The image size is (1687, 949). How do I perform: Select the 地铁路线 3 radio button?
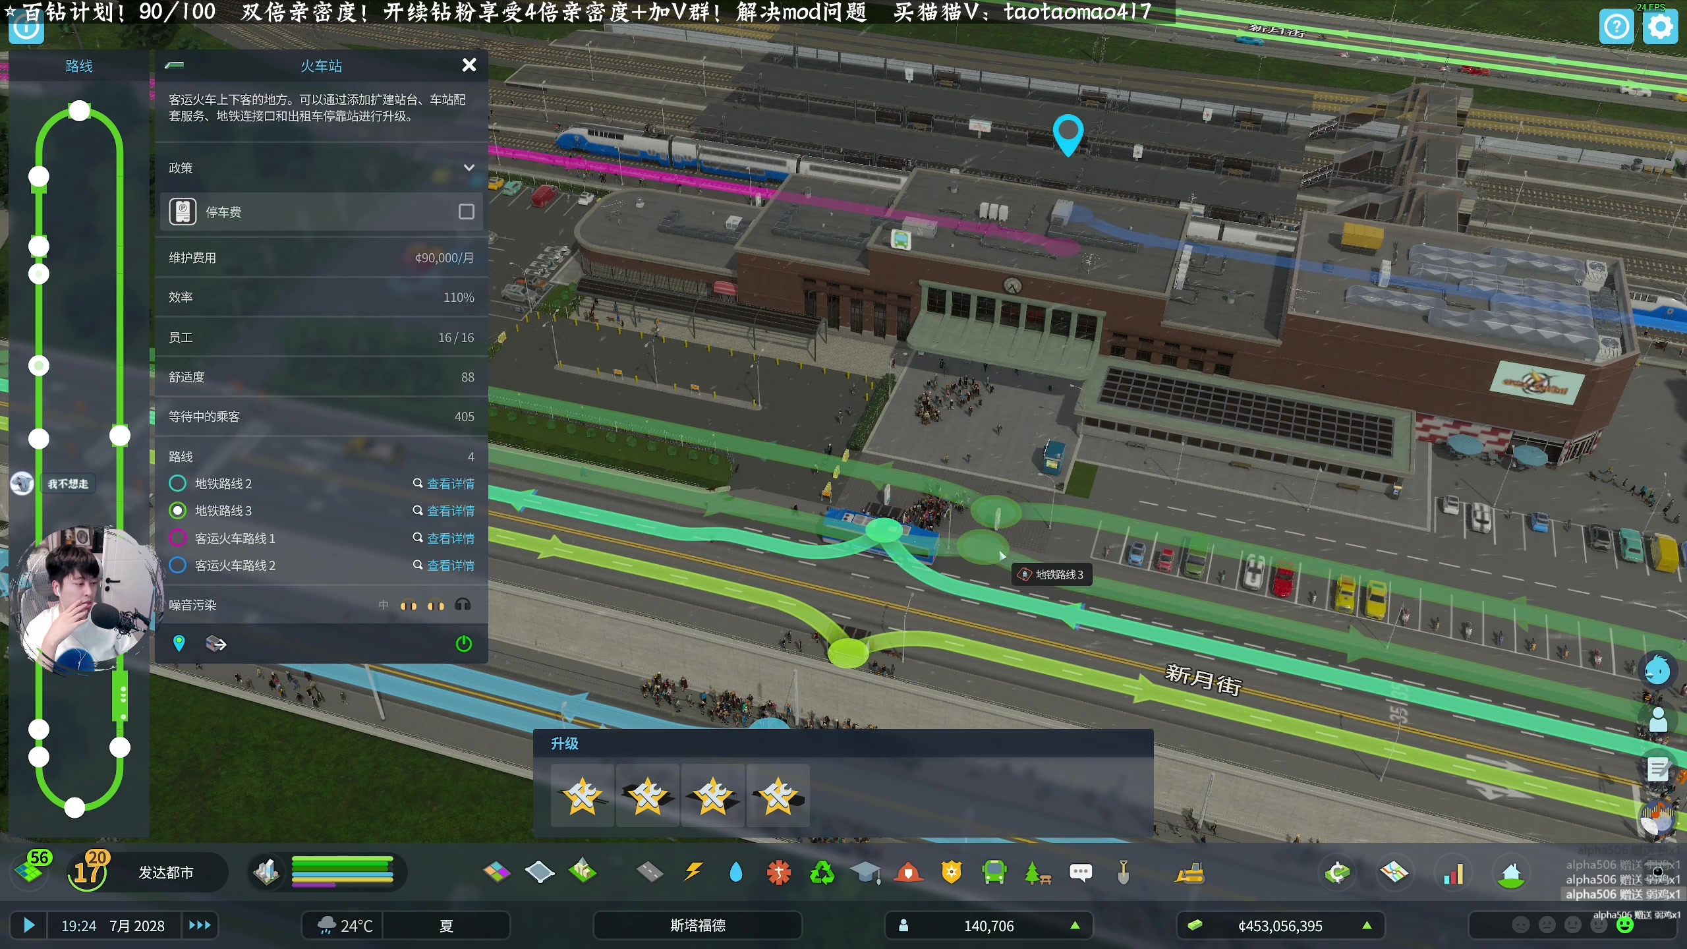177,511
